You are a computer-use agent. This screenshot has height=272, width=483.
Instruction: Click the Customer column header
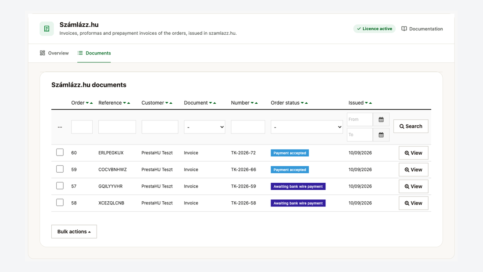[x=152, y=103]
